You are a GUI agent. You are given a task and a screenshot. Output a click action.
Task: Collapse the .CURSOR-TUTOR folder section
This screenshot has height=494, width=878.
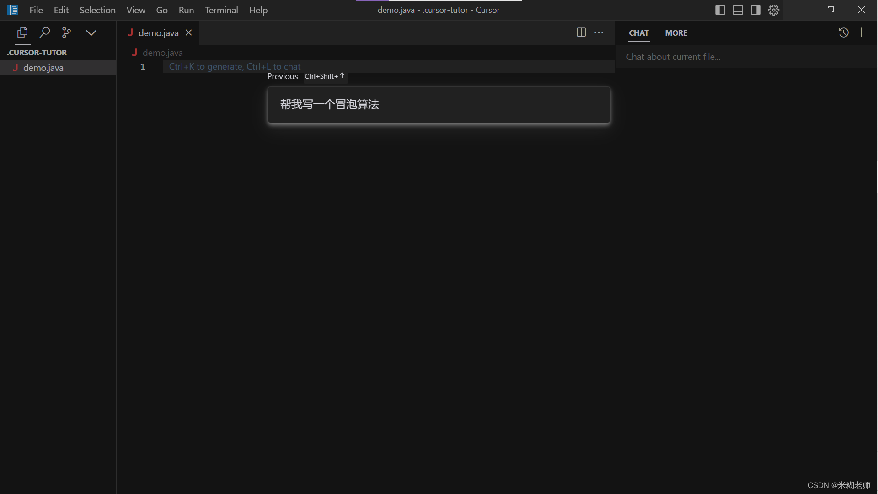pos(37,53)
